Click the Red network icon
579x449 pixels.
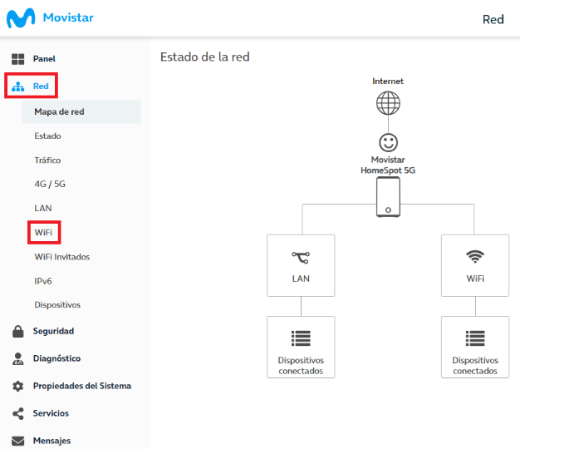17,86
